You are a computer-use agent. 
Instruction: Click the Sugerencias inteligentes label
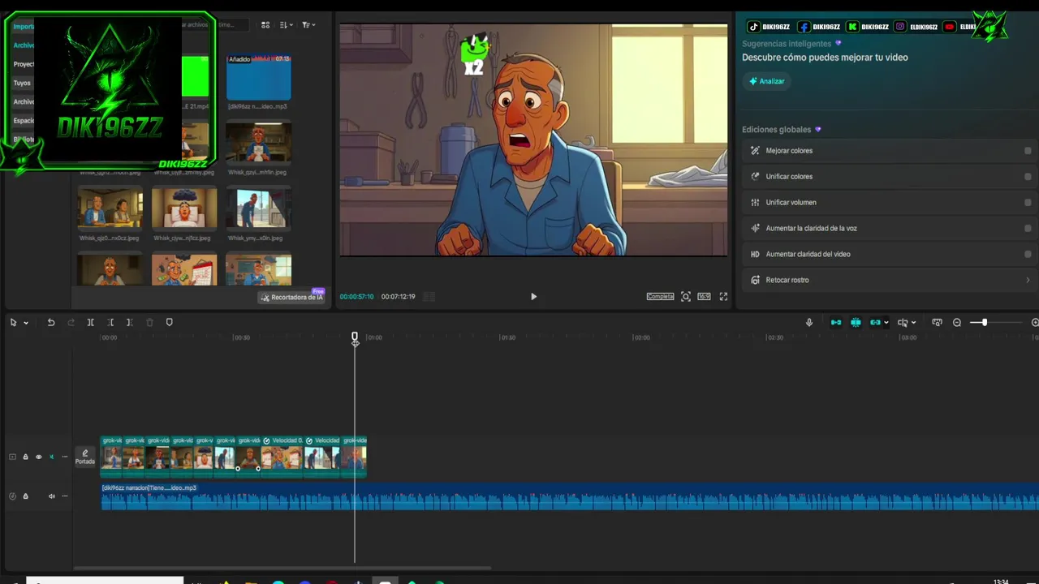pos(787,44)
